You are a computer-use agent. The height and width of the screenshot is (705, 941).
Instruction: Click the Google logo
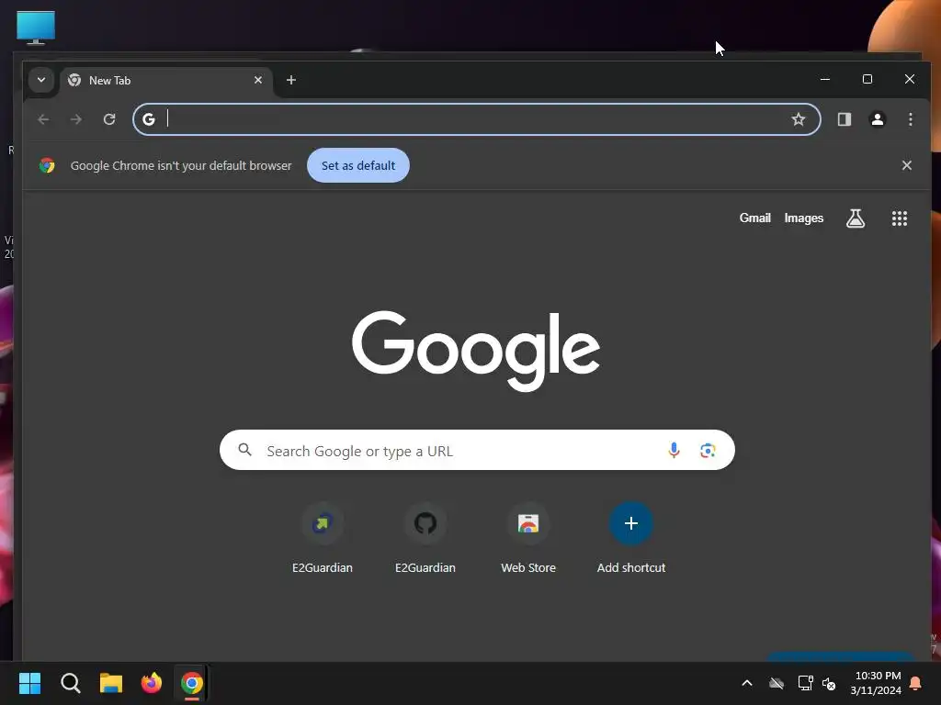click(476, 351)
